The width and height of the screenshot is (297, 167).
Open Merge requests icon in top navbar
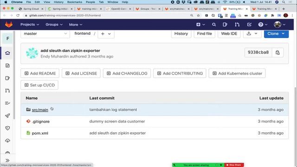tap(237, 25)
